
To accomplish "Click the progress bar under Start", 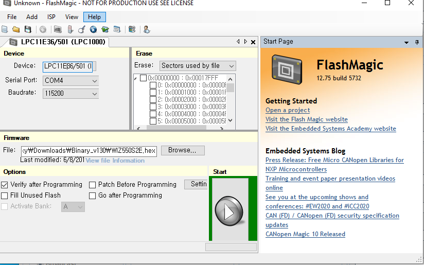I will click(x=231, y=247).
